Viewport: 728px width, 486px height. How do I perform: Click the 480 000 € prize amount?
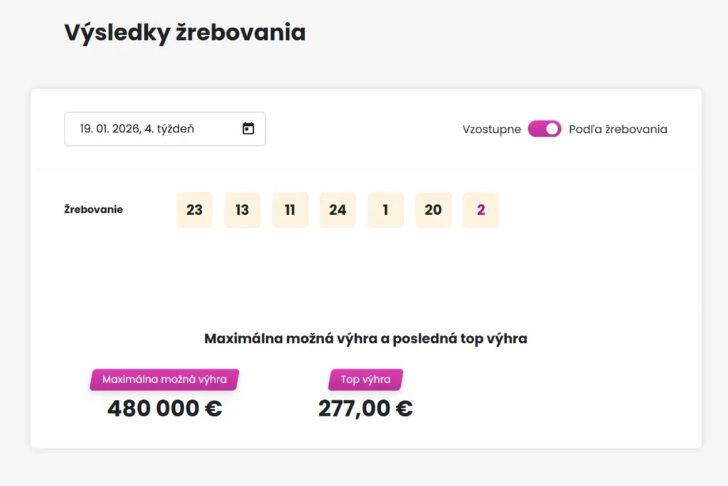coord(164,408)
